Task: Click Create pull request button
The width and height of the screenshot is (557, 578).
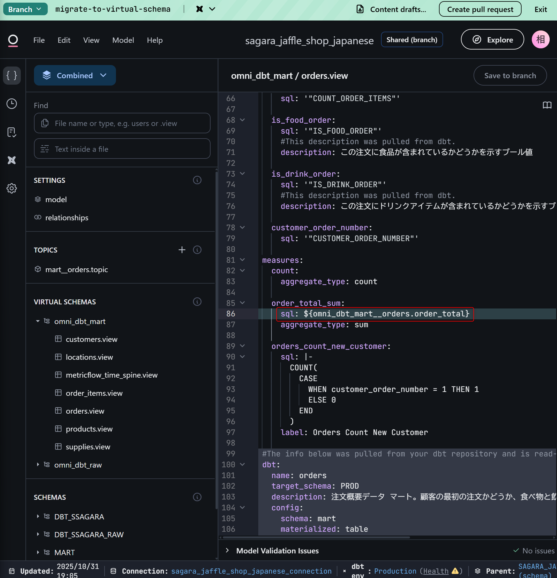Action: coord(480,9)
